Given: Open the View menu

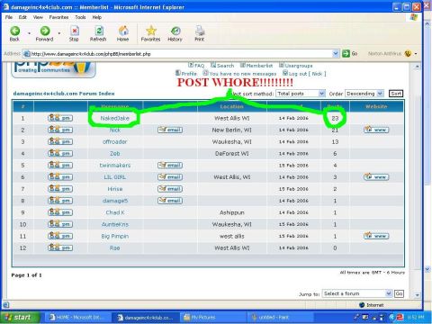Looking at the screenshot, I should (38, 17).
